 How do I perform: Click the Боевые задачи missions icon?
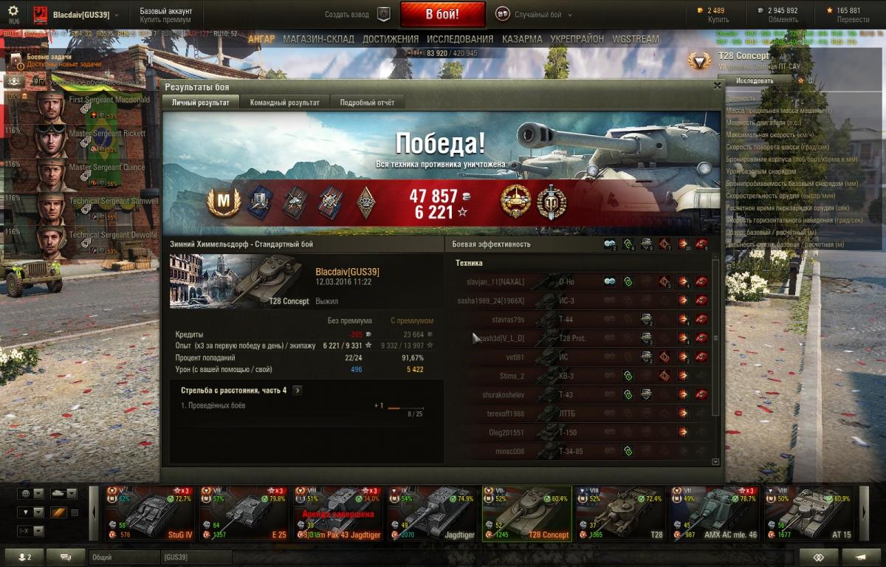pos(15,59)
